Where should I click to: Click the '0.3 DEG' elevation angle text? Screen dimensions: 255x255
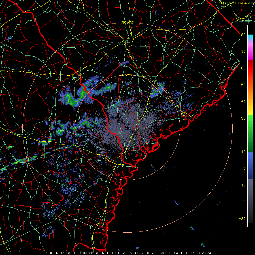(x=144, y=253)
